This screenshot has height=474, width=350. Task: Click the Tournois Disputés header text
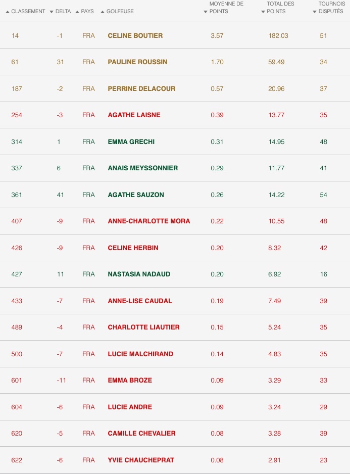point(331,8)
